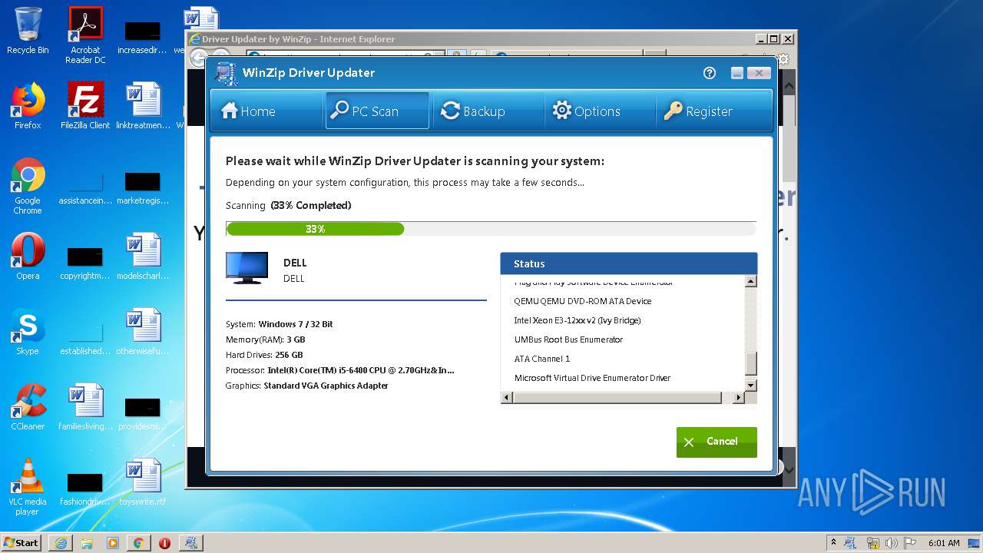Click the Status list down scroll arrow
The height and width of the screenshot is (553, 983).
(x=751, y=385)
